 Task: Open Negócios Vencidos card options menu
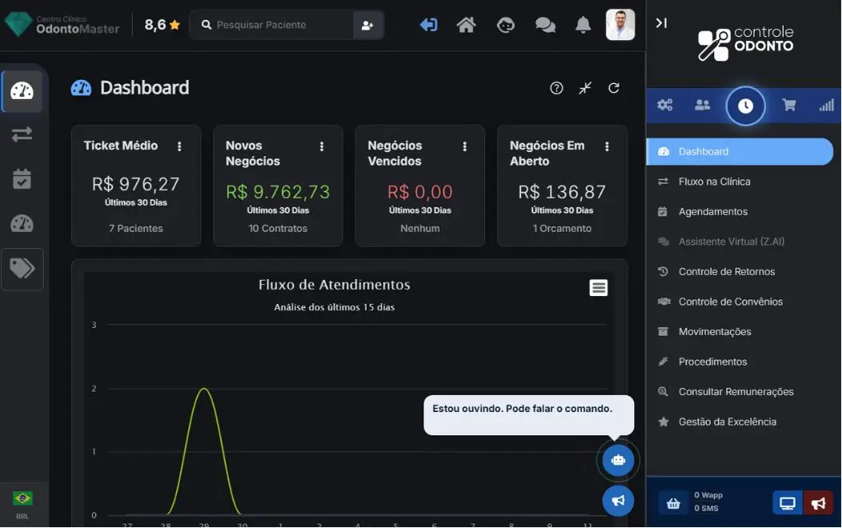[x=464, y=146]
